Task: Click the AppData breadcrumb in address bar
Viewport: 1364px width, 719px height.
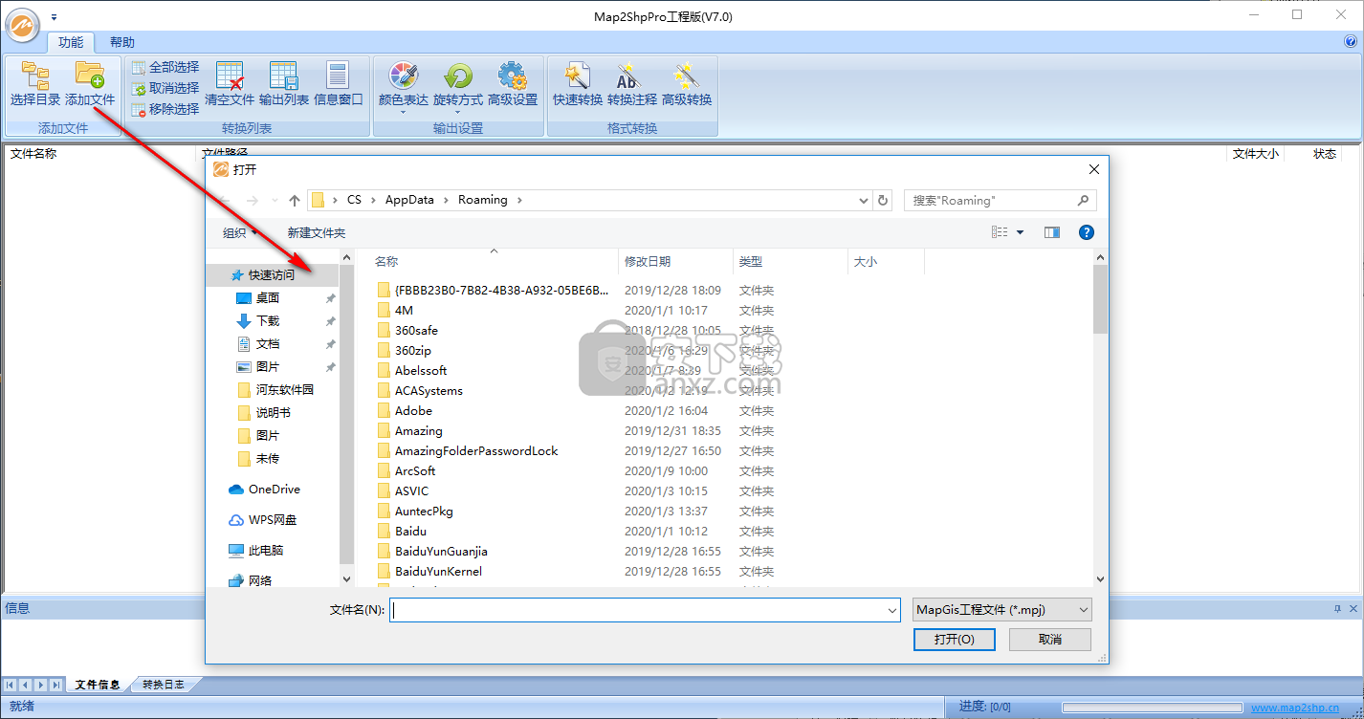Action: 409,200
